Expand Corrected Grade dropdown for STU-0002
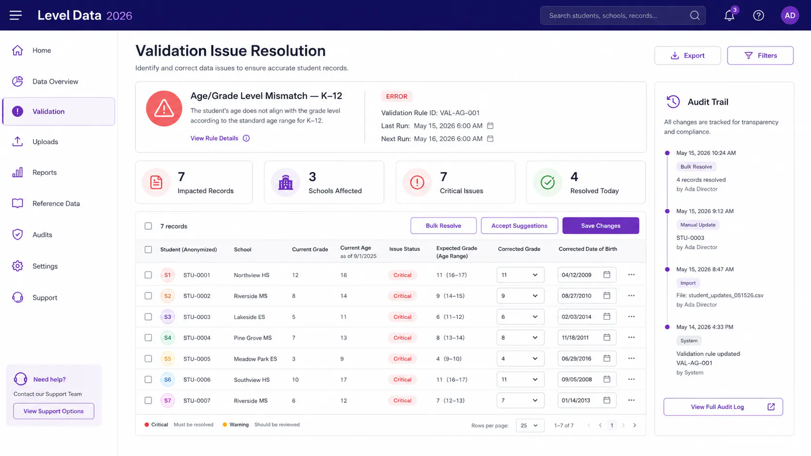The image size is (811, 456). (x=520, y=296)
